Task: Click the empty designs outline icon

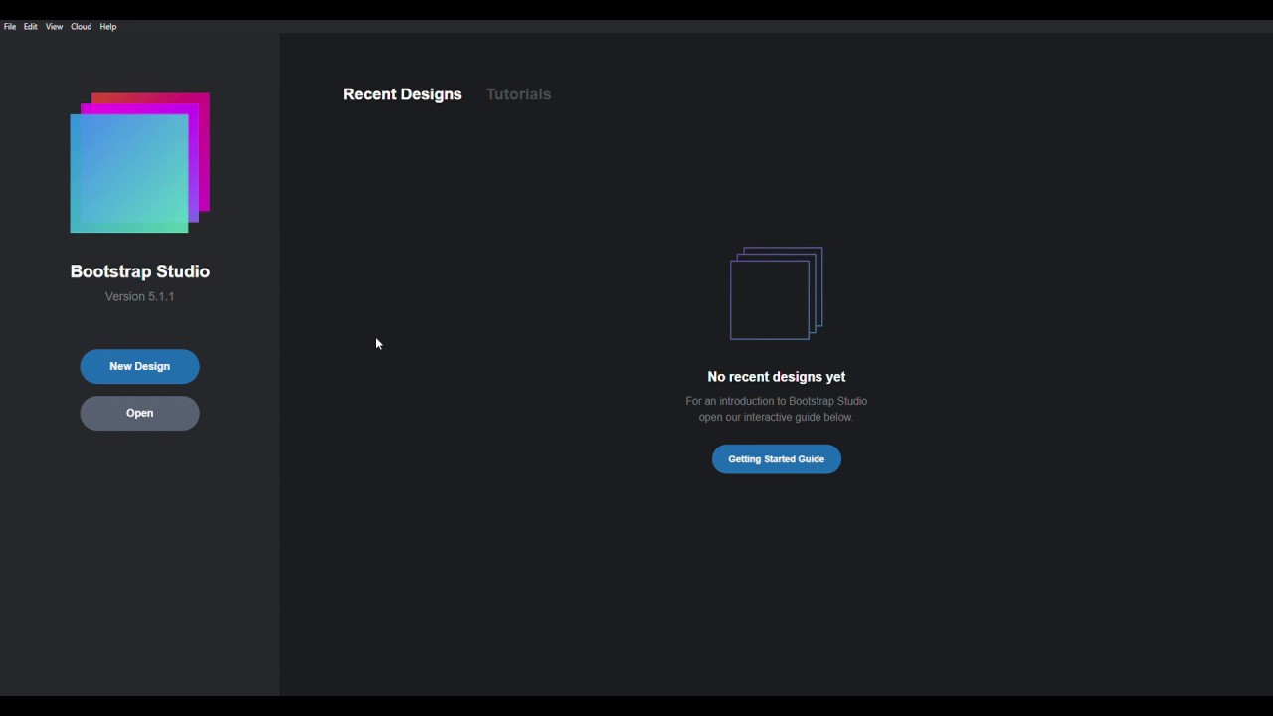Action: 777,293
